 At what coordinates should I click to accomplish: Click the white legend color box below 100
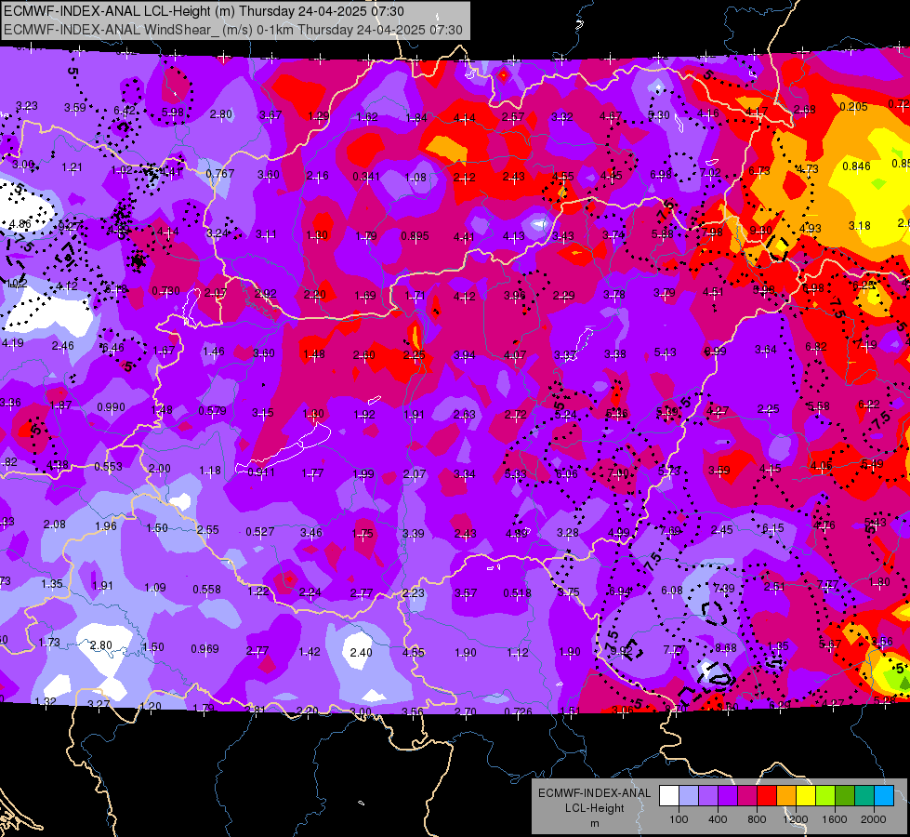668,796
